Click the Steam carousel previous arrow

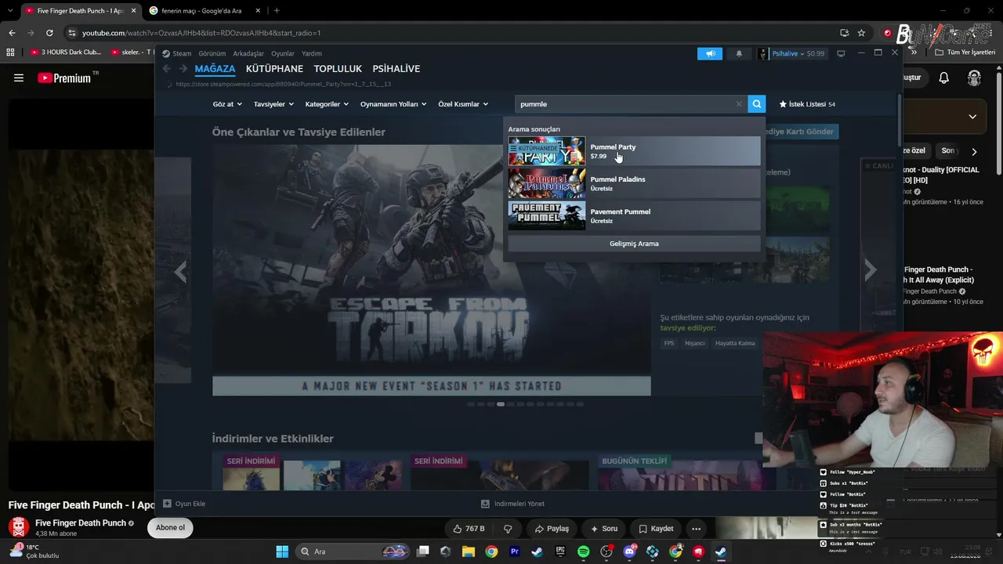tap(181, 271)
